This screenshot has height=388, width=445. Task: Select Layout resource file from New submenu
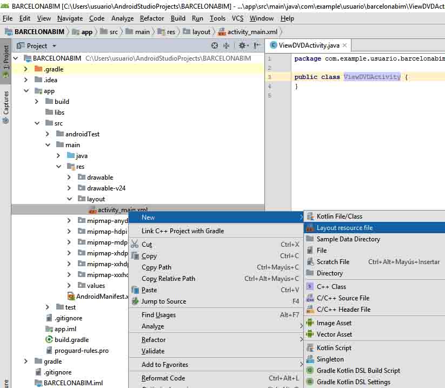[x=344, y=228]
